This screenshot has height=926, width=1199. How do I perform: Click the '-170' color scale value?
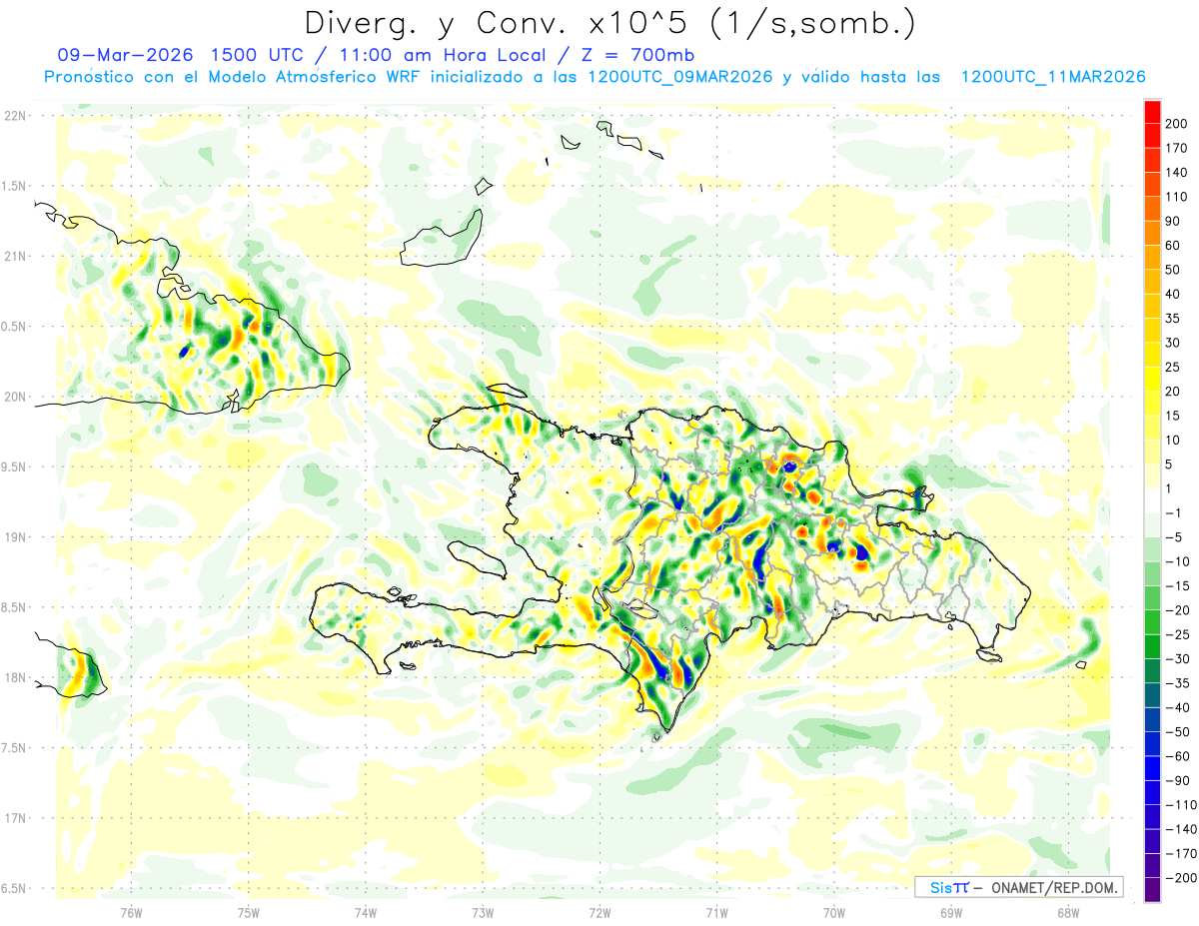(1180, 854)
